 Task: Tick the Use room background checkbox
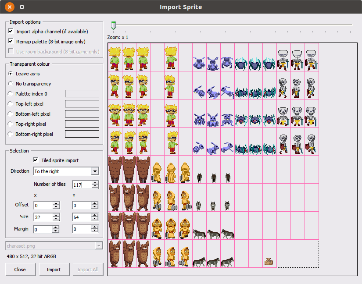pyautogui.click(x=11, y=51)
